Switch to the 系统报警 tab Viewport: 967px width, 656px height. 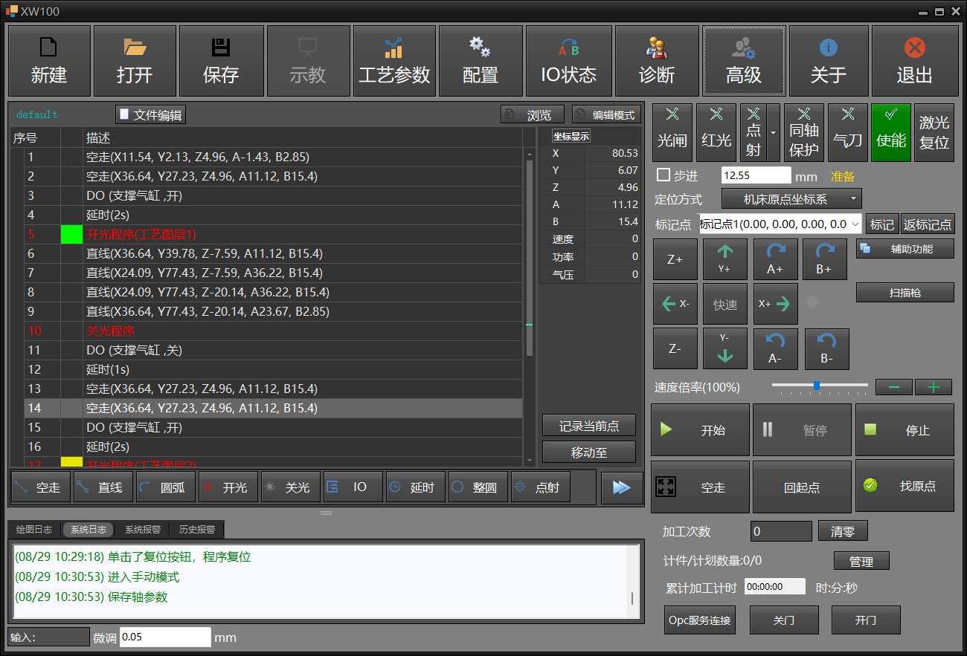[x=142, y=530]
